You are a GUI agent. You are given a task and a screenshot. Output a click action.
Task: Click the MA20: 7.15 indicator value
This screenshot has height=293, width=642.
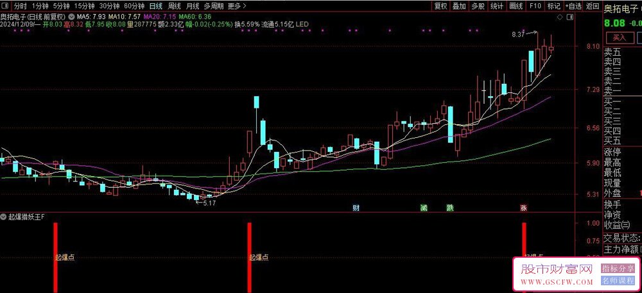pos(159,17)
